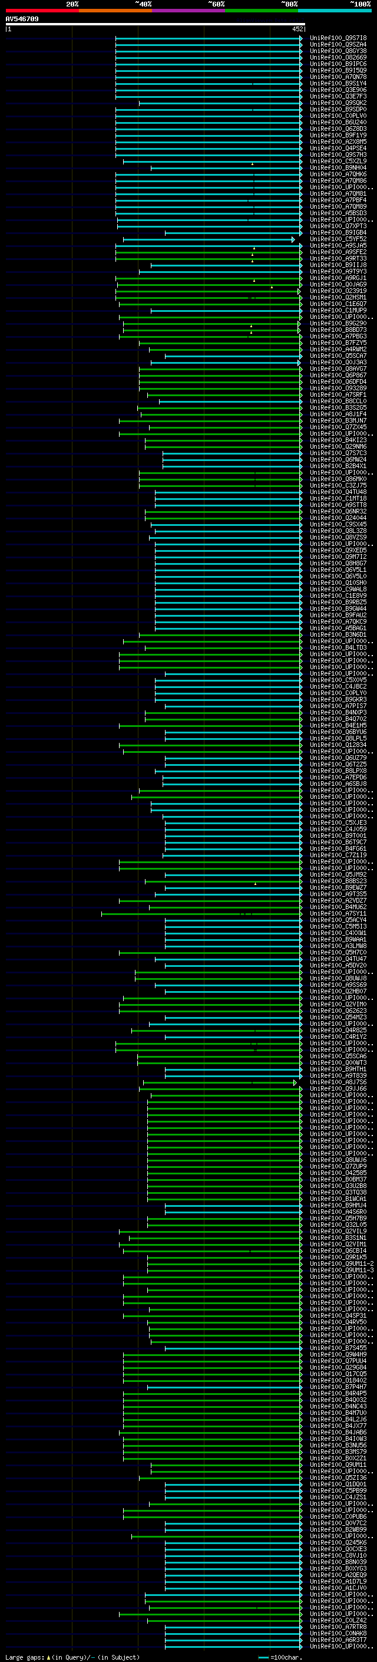Screen dimensions: 377x1662
Task: Click hit label UniRef100_A7SRF1
Action: click(338, 395)
